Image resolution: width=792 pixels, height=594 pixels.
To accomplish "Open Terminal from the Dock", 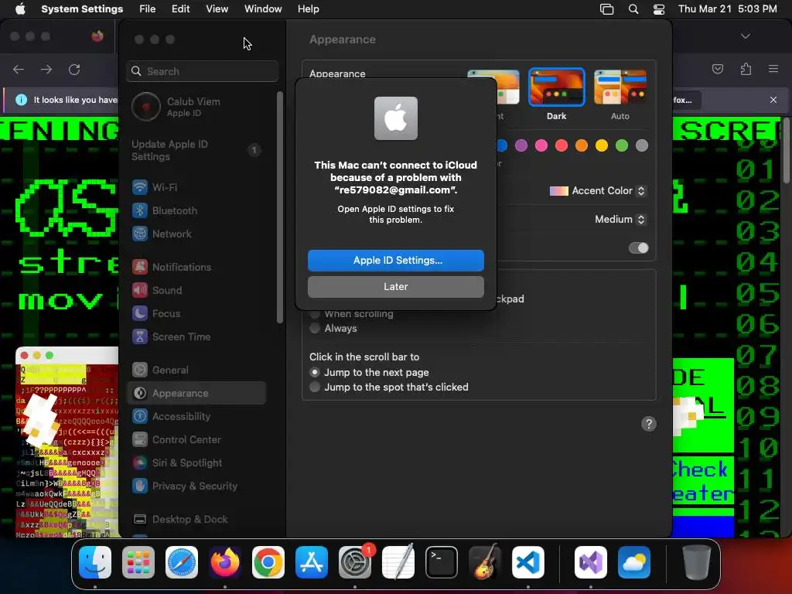I will coord(442,562).
